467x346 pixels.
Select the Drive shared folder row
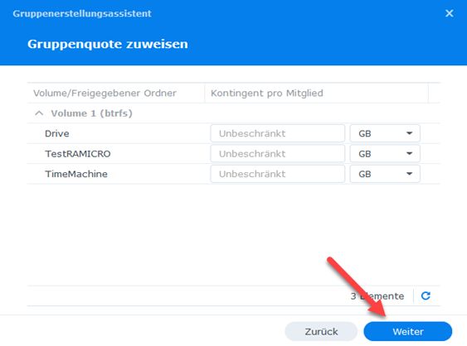coord(234,133)
